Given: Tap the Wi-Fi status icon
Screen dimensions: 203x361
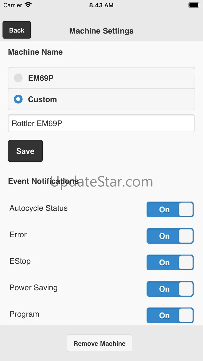Looking at the screenshot, I should point(28,5).
